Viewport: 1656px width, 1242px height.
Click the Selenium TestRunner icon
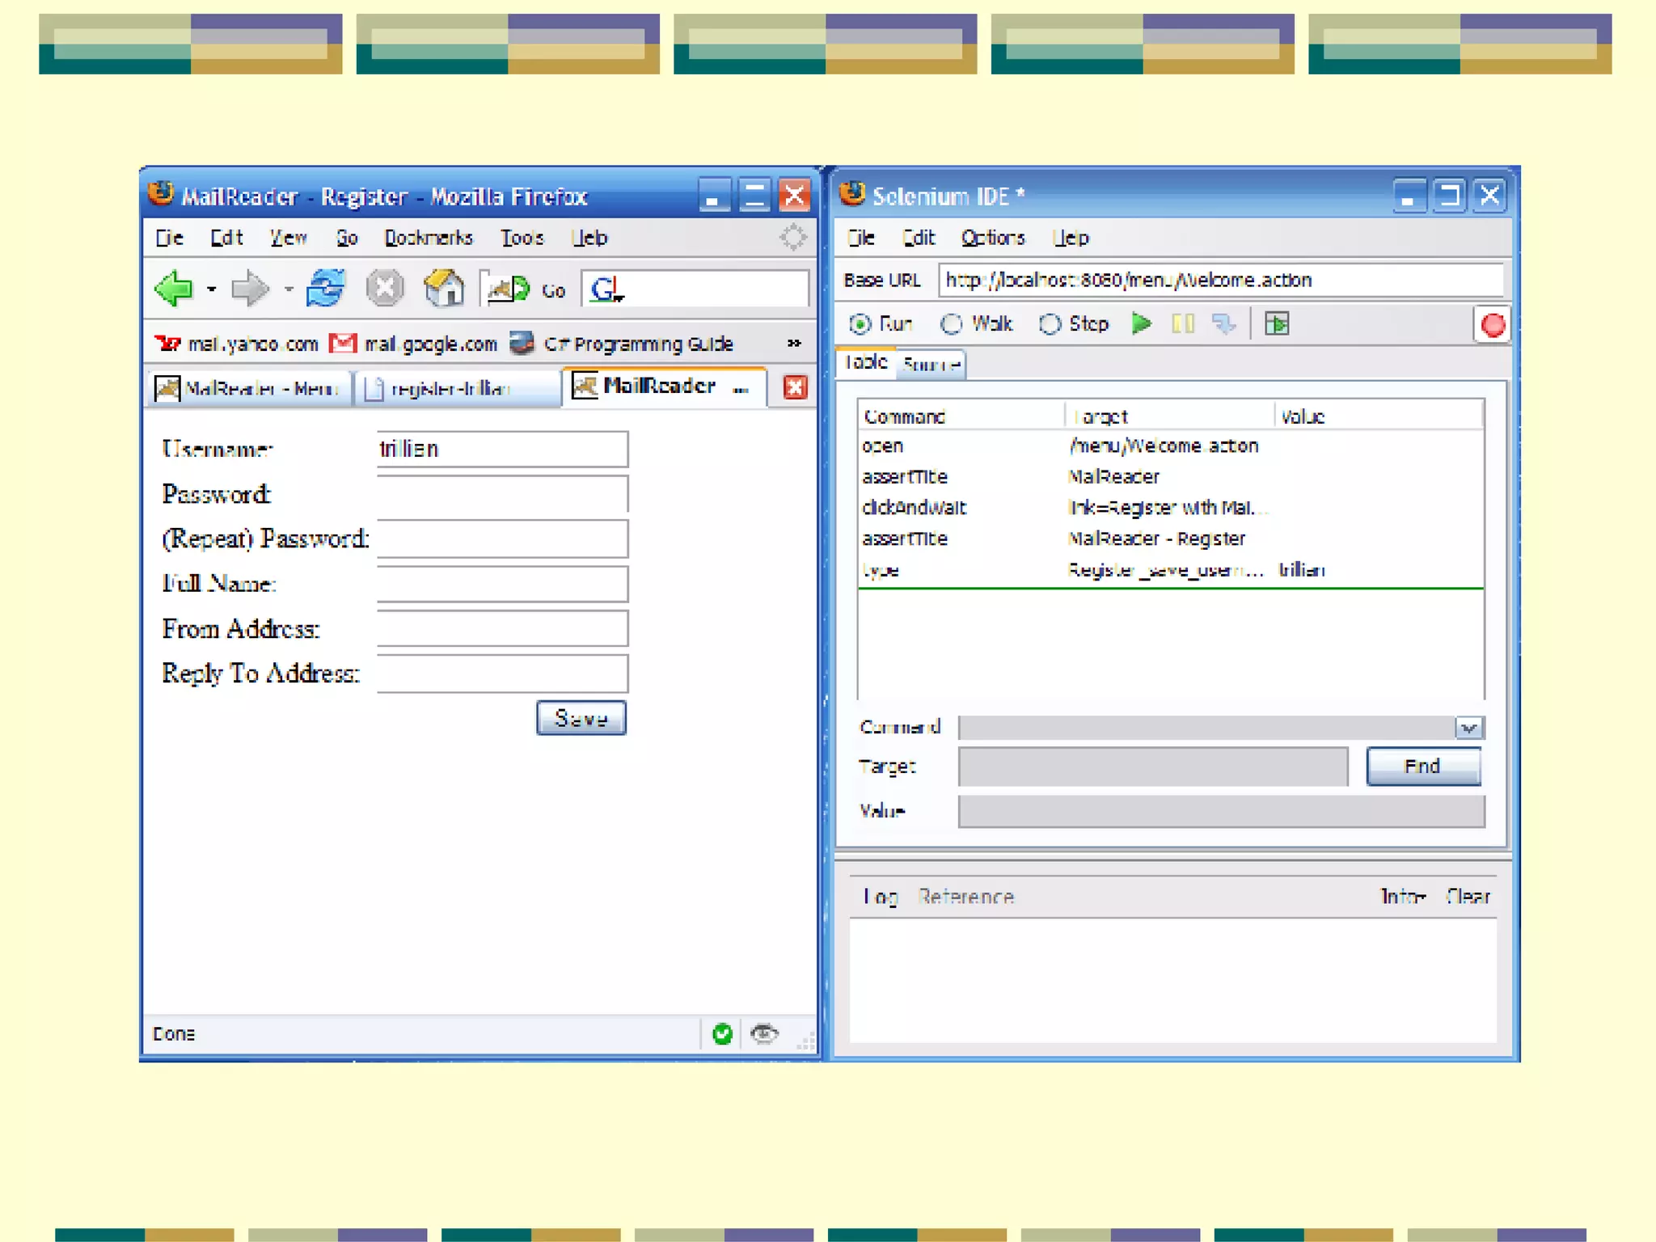coord(1277,324)
